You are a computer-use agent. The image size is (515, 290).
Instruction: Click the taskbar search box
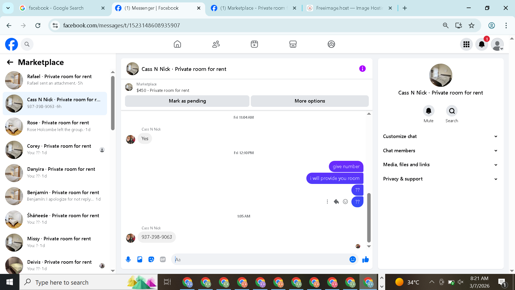coord(89,282)
